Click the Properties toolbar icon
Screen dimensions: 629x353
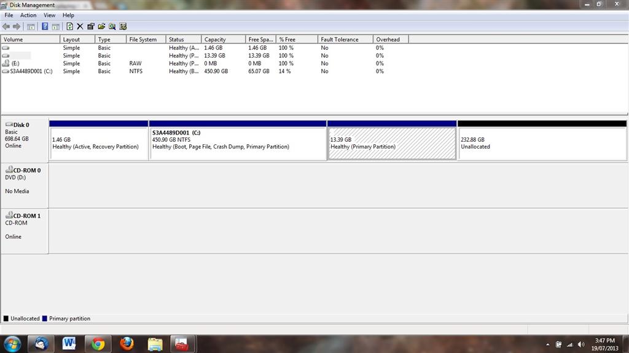(91, 26)
